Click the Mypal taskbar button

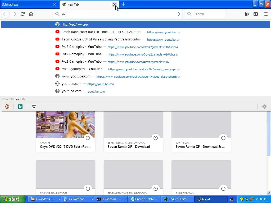[x=210, y=199]
